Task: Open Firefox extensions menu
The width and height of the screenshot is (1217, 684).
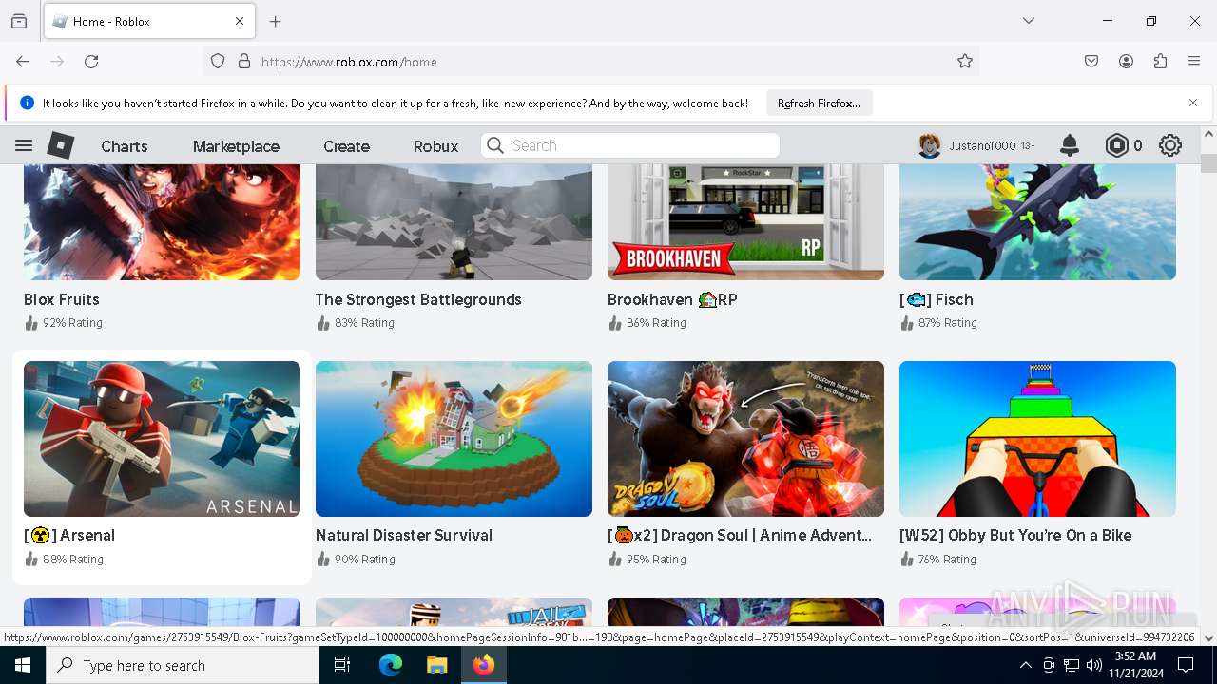Action: (1160, 62)
